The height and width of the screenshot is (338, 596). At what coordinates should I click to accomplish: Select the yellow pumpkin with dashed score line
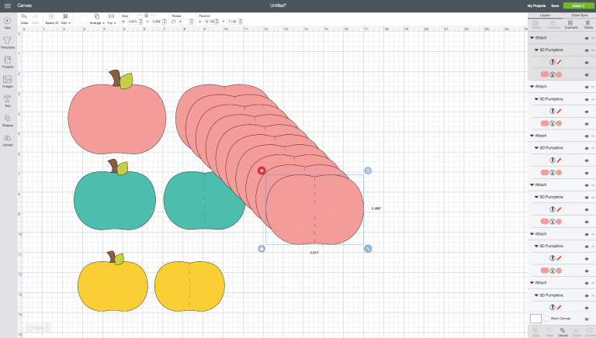pyautogui.click(x=189, y=286)
